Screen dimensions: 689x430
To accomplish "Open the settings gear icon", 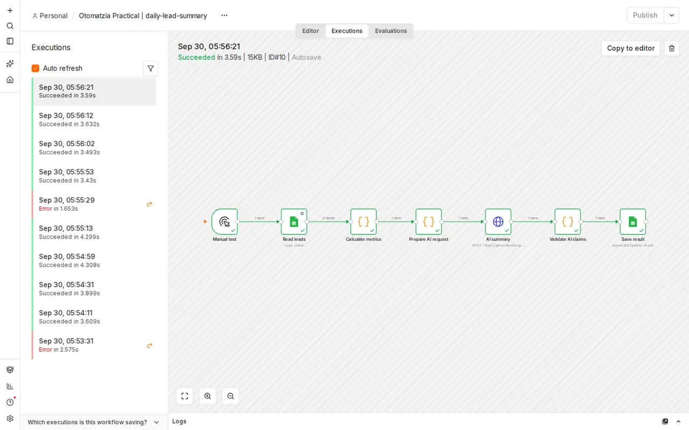I will click(10, 418).
